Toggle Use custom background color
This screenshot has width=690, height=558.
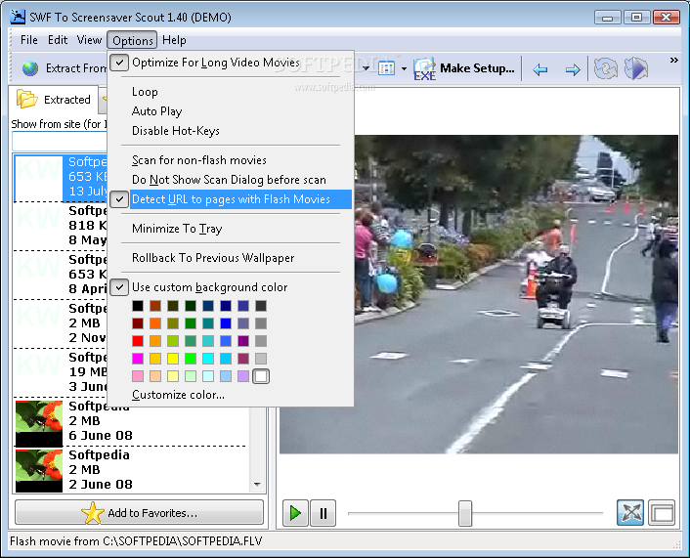pyautogui.click(x=231, y=287)
